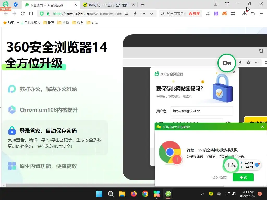The width and height of the screenshot is (267, 200).
Task: Click the 12% memory accelerator ball
Action: coord(231,165)
